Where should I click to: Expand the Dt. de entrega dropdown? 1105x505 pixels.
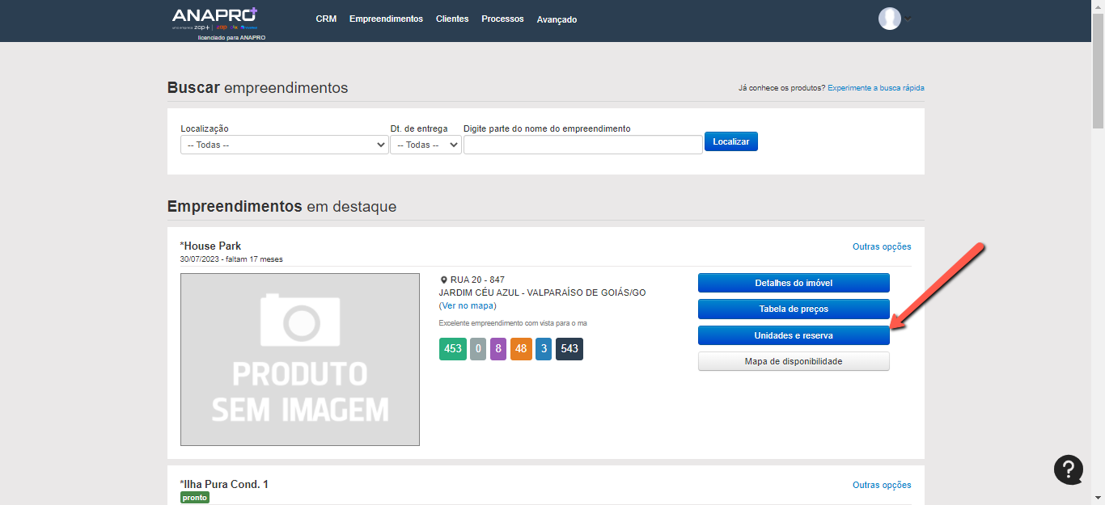[x=425, y=145]
